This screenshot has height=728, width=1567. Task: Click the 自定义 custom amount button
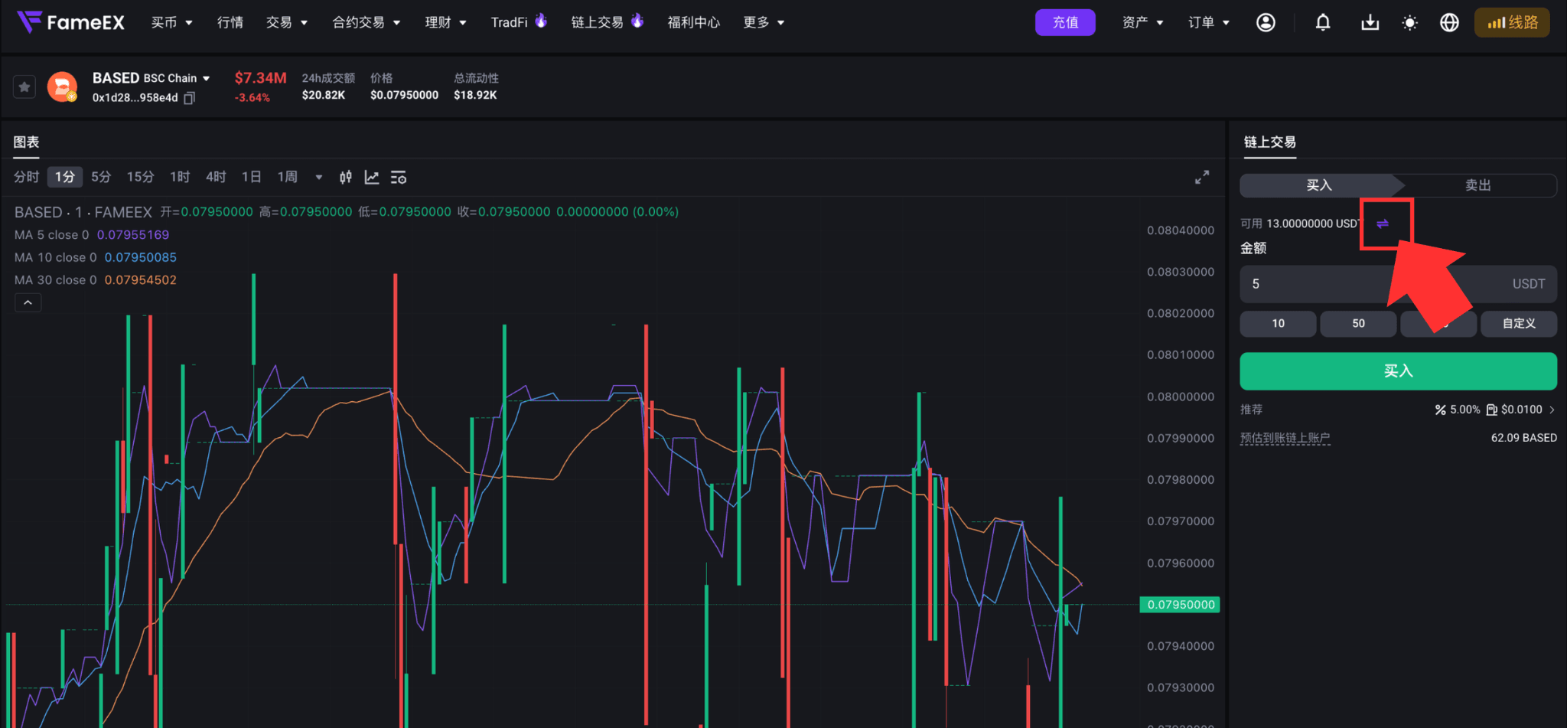1519,324
